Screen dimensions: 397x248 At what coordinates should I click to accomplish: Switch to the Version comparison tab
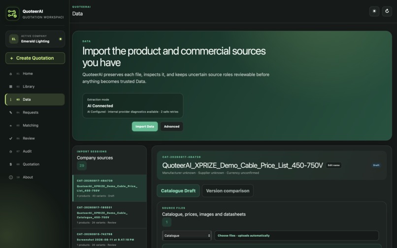tap(228, 191)
